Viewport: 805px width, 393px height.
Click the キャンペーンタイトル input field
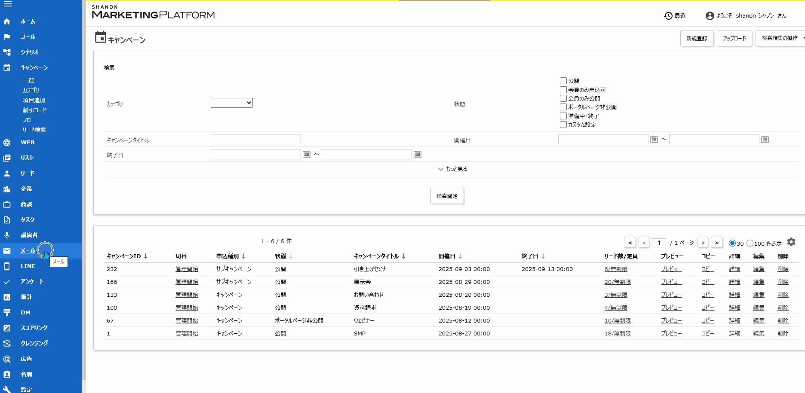pos(256,139)
